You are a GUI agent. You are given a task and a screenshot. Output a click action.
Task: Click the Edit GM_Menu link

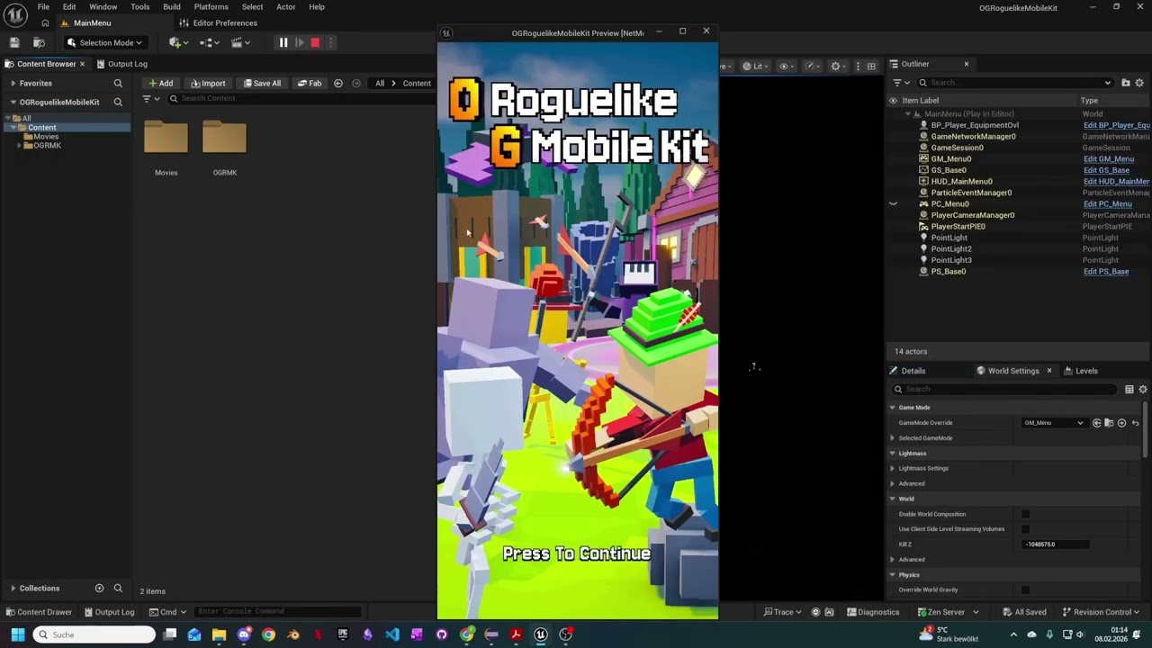[x=1108, y=158]
